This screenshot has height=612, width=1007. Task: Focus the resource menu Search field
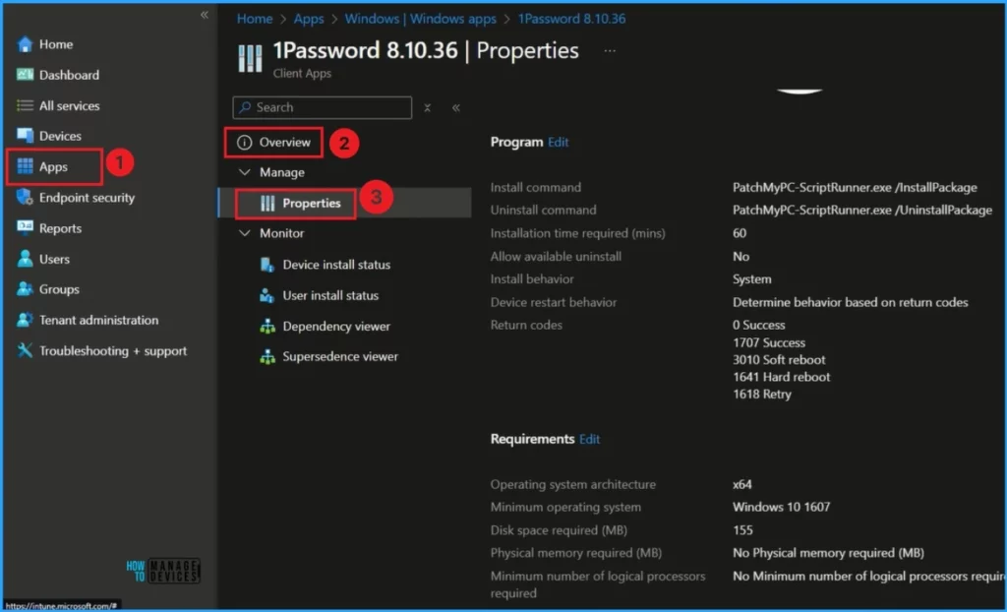323,107
